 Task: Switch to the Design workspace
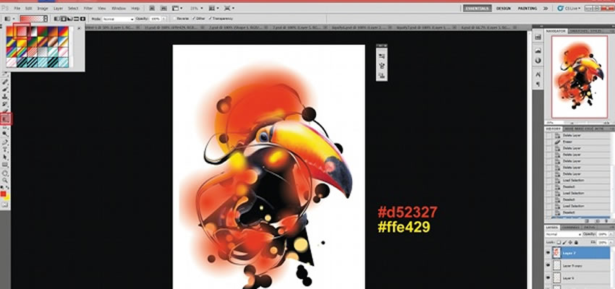[503, 8]
